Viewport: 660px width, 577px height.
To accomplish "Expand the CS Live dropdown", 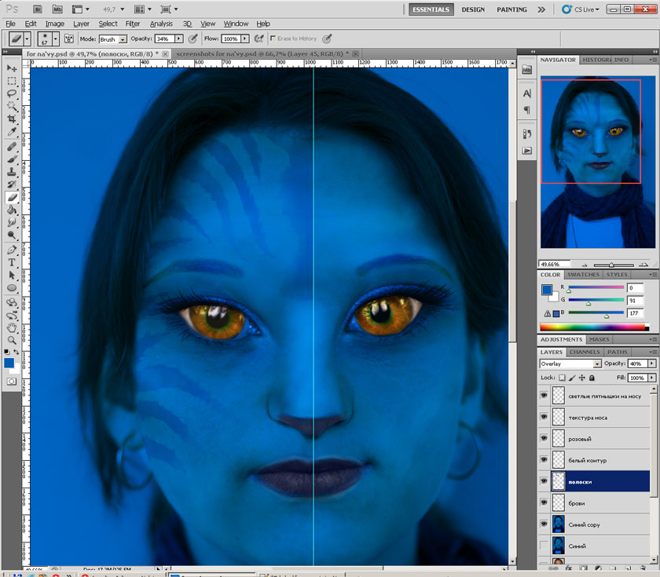I will 585,9.
